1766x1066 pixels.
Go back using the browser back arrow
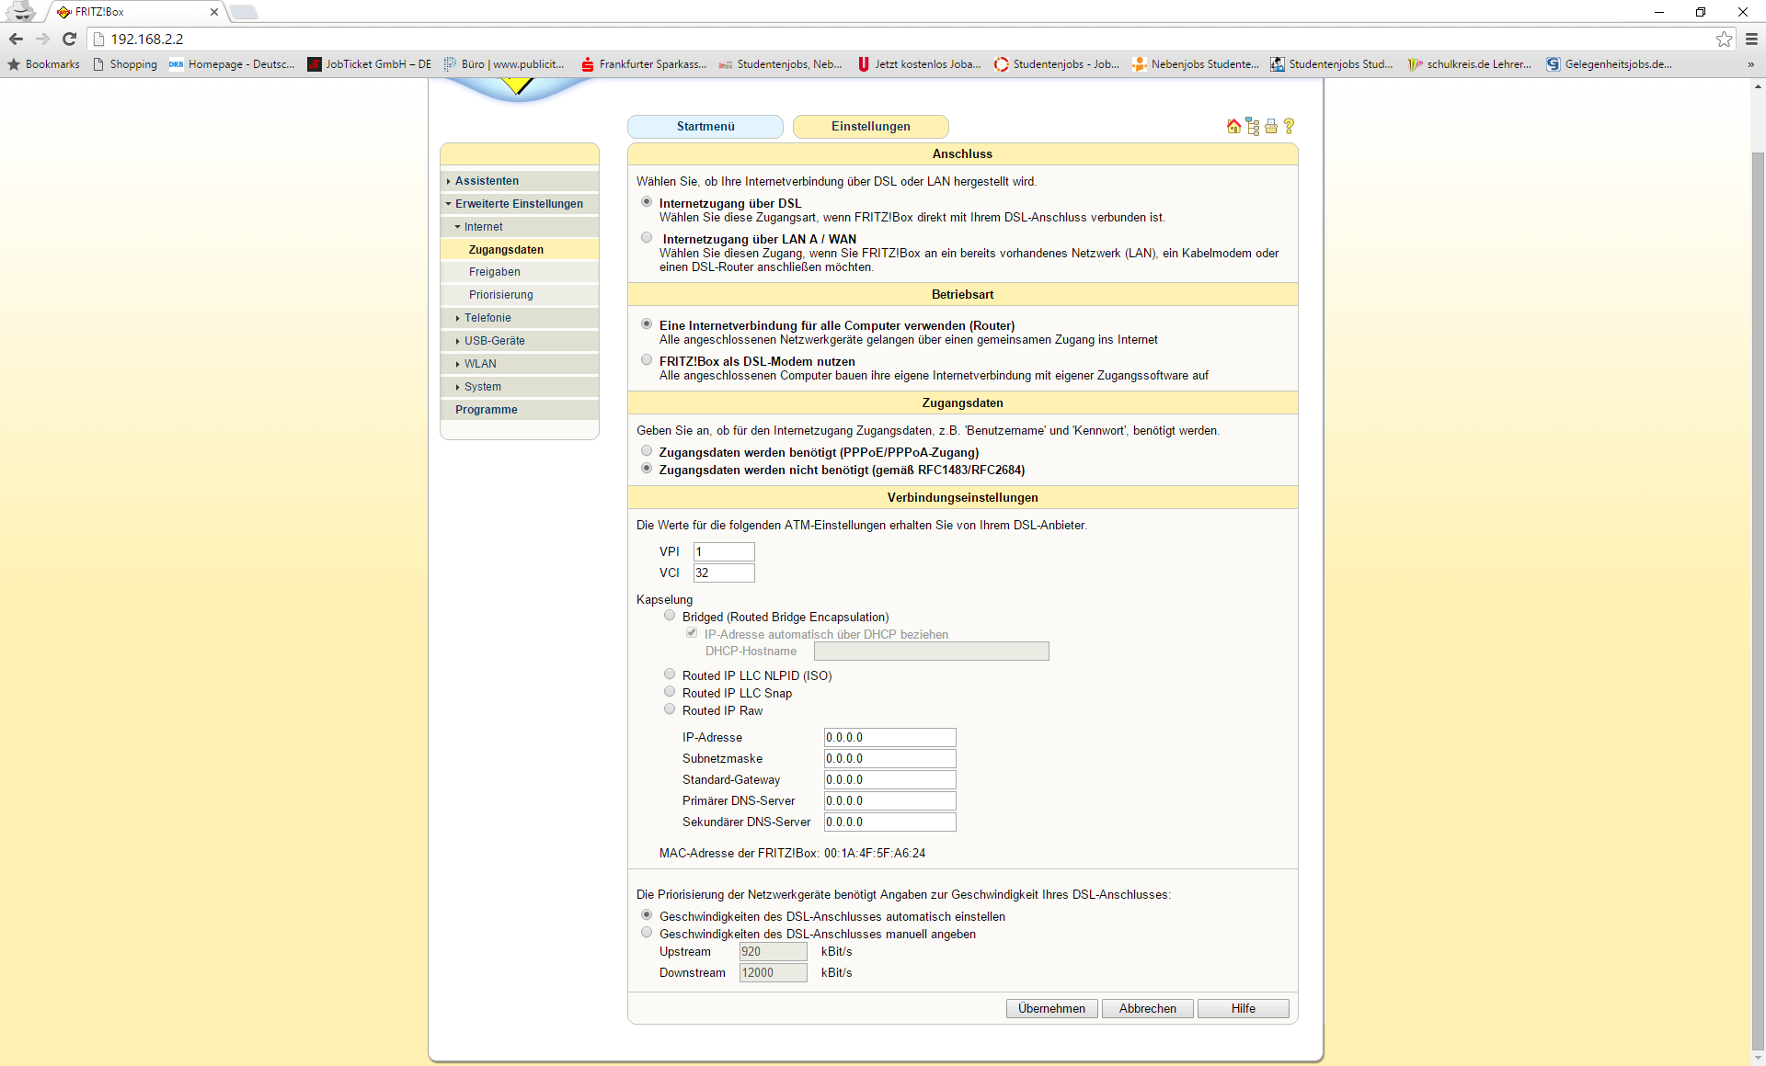click(16, 39)
